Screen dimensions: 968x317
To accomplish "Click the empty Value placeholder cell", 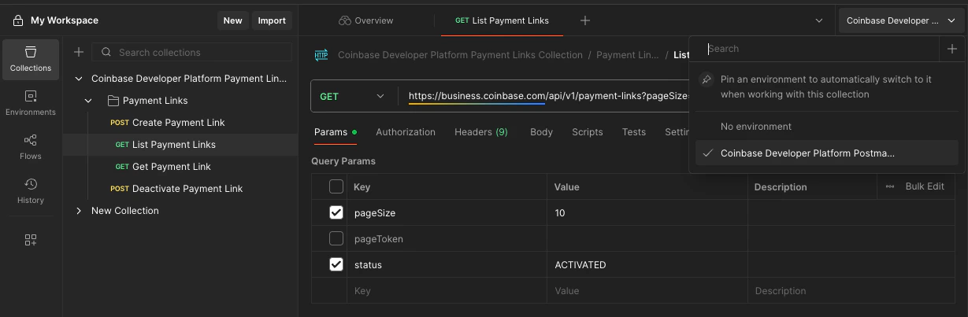I will pos(647,291).
